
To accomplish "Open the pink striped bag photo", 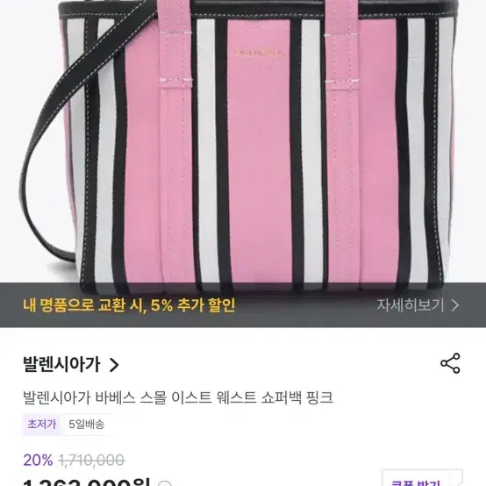I will click(243, 141).
